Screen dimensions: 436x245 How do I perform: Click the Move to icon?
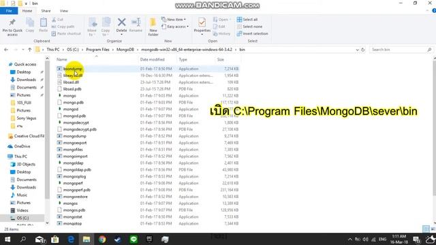[x=93, y=22]
